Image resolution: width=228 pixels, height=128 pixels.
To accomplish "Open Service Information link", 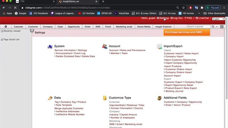I will click(x=65, y=50).
